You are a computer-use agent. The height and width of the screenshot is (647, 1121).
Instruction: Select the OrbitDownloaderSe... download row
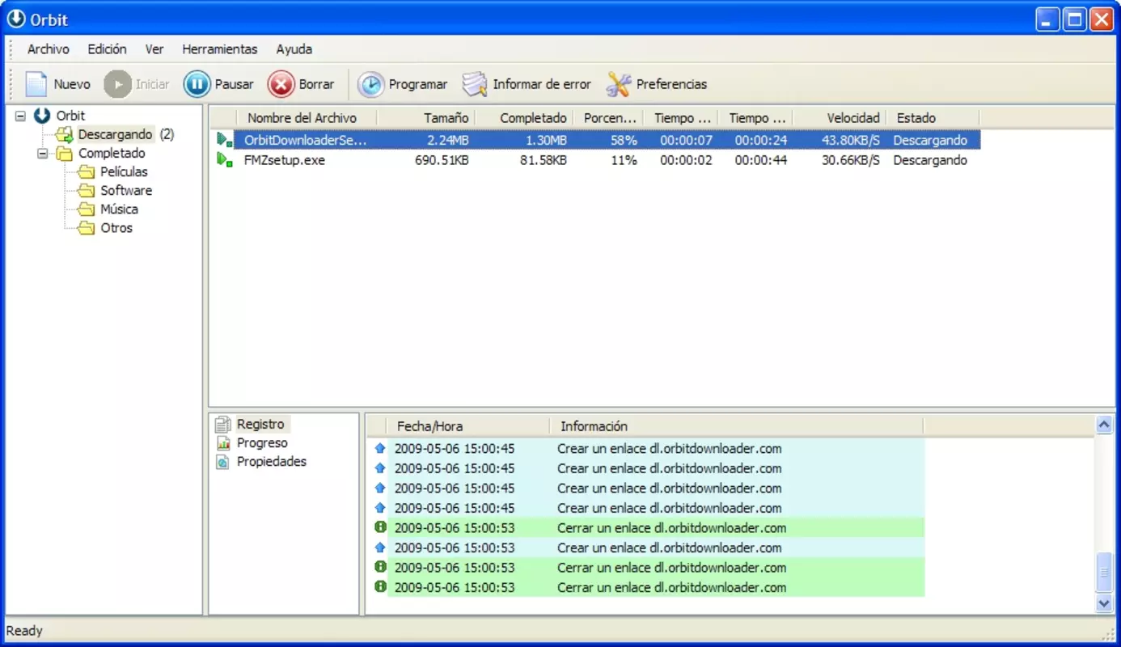599,140
